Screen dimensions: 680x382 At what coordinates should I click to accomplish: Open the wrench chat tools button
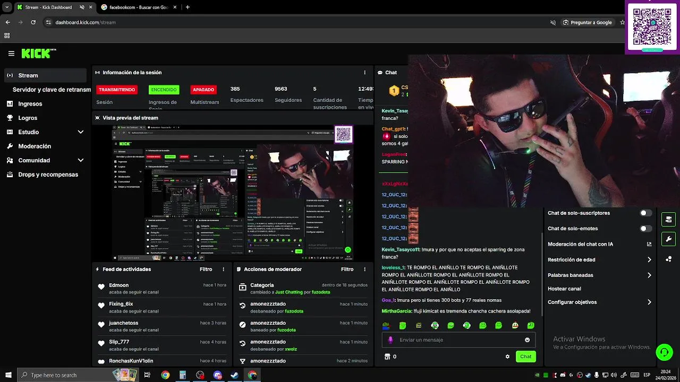(668, 239)
